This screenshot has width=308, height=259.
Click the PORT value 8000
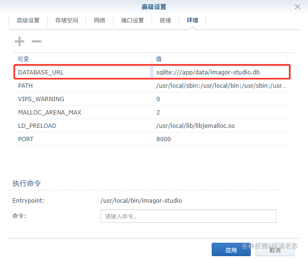point(164,139)
